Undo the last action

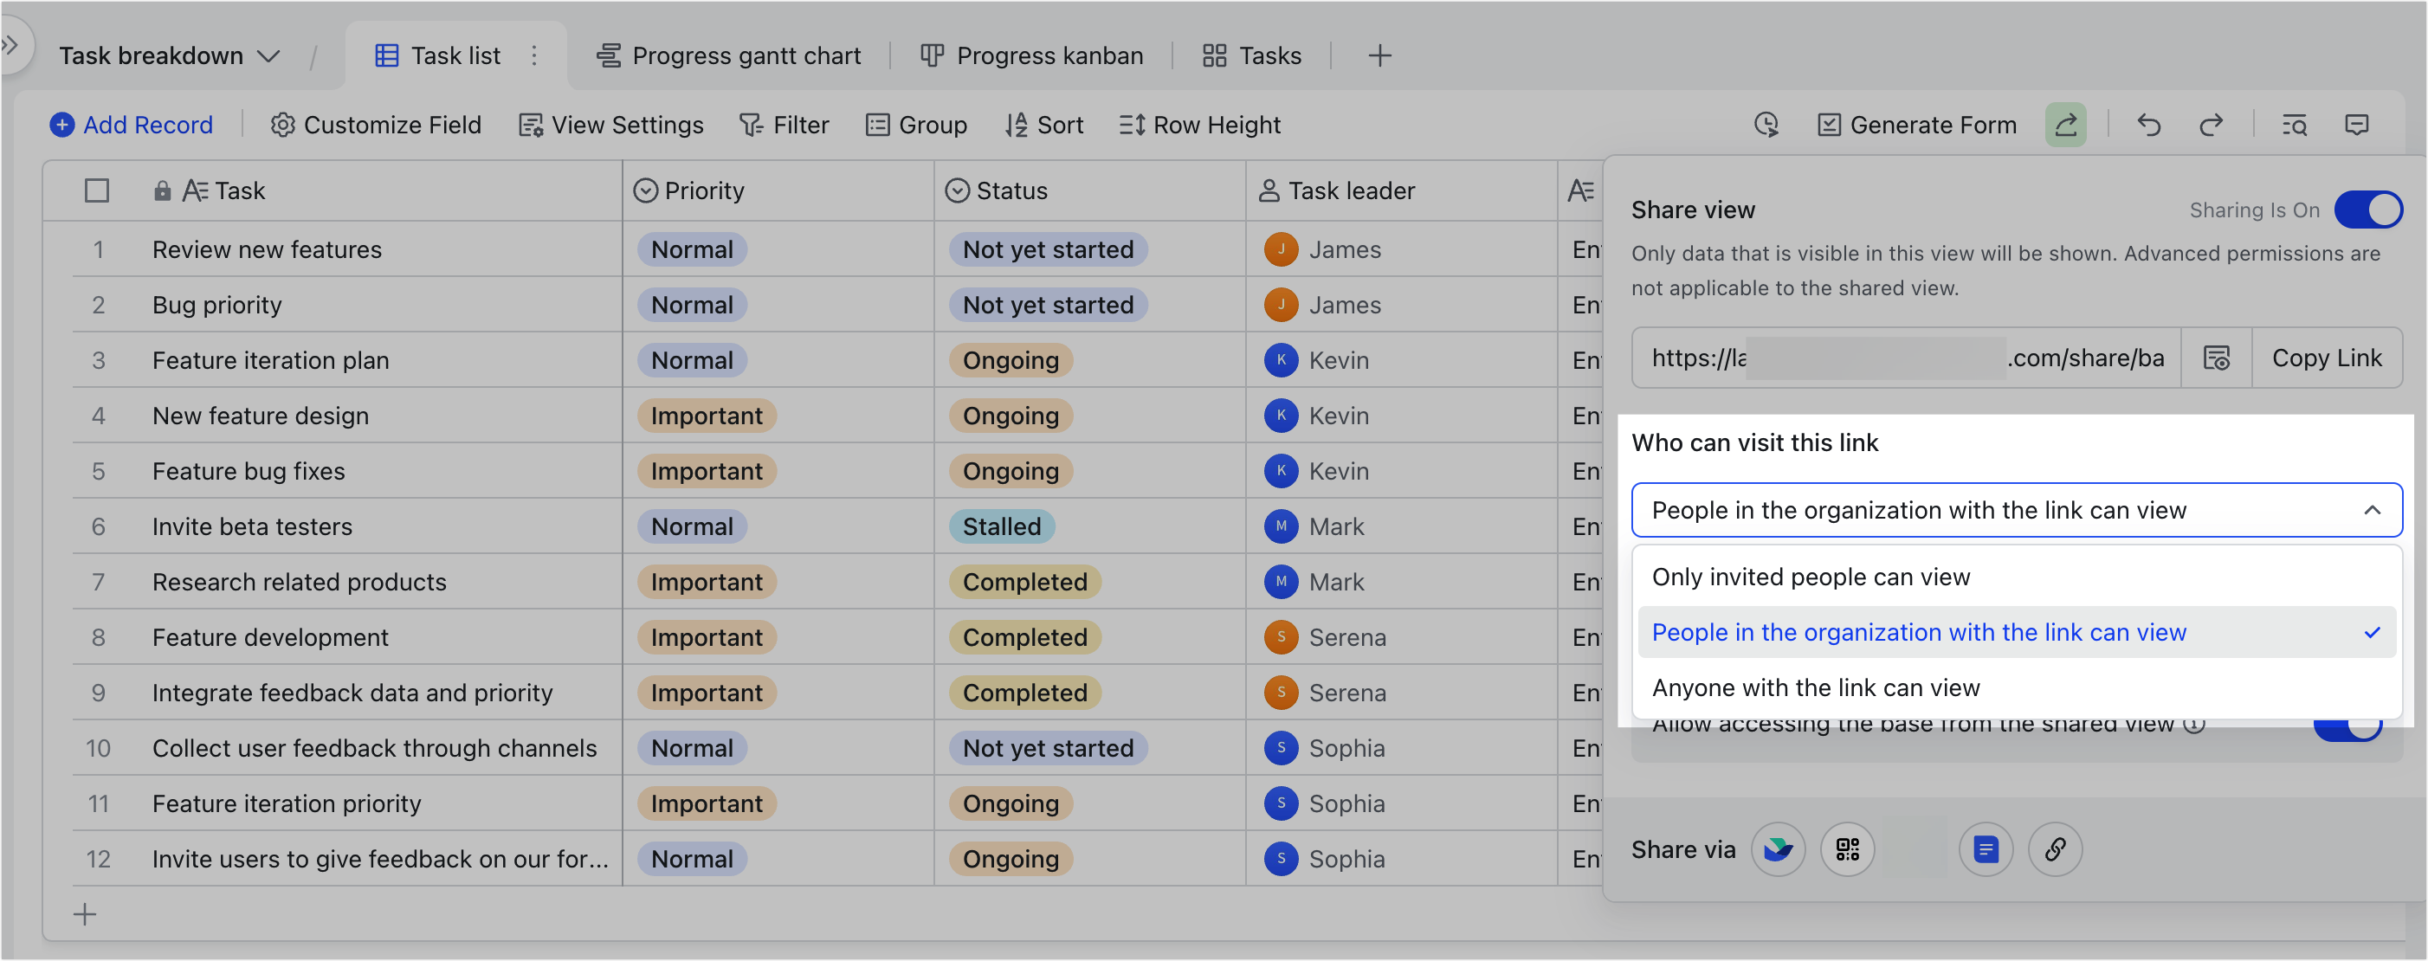click(x=2148, y=125)
